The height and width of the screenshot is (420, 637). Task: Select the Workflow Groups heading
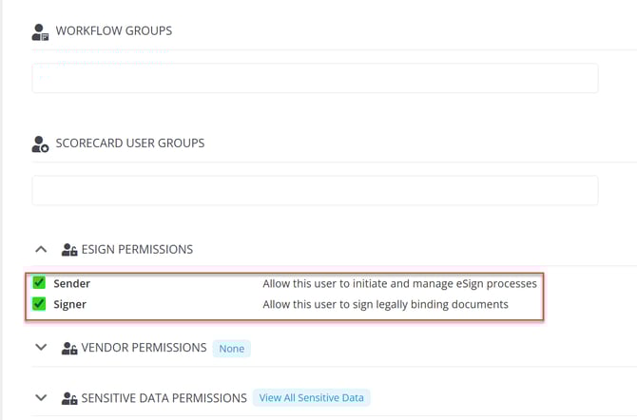click(x=113, y=31)
